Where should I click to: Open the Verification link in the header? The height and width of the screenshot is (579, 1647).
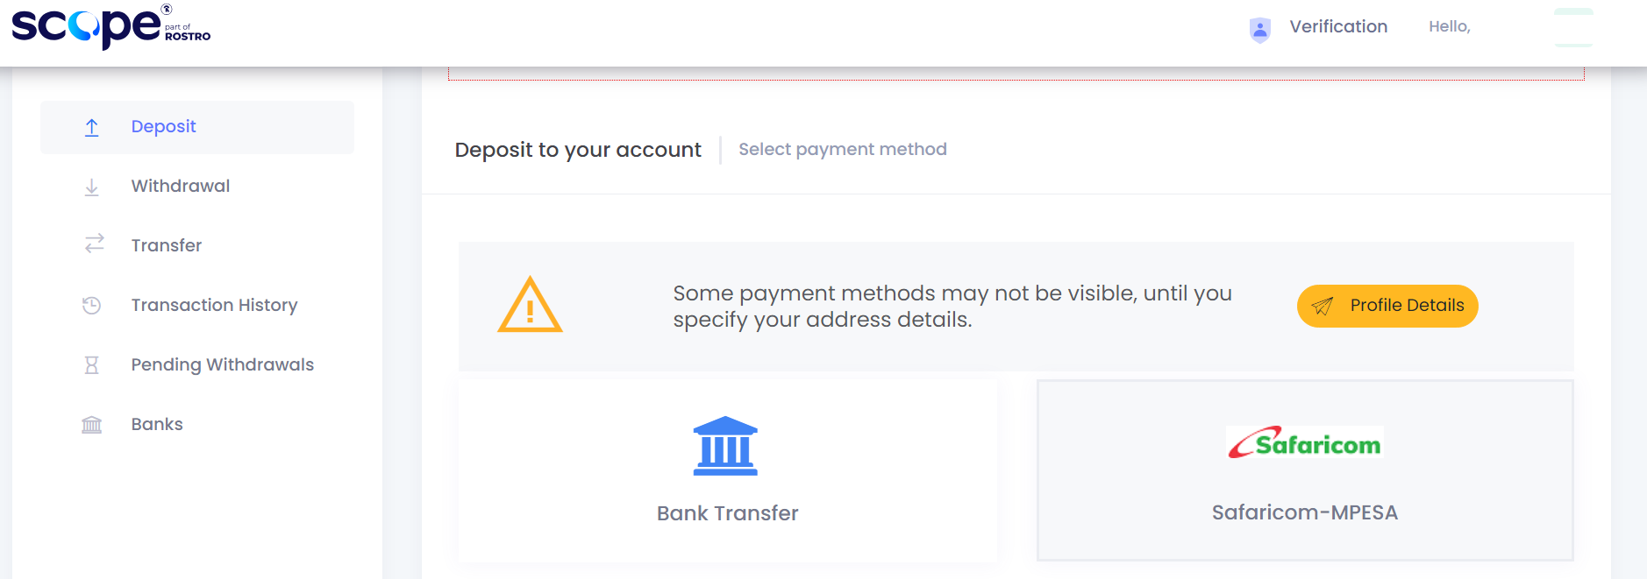click(x=1337, y=27)
